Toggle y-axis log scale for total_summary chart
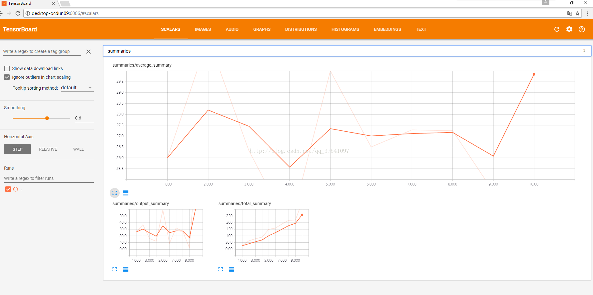Image resolution: width=593 pixels, height=295 pixels. pos(232,269)
